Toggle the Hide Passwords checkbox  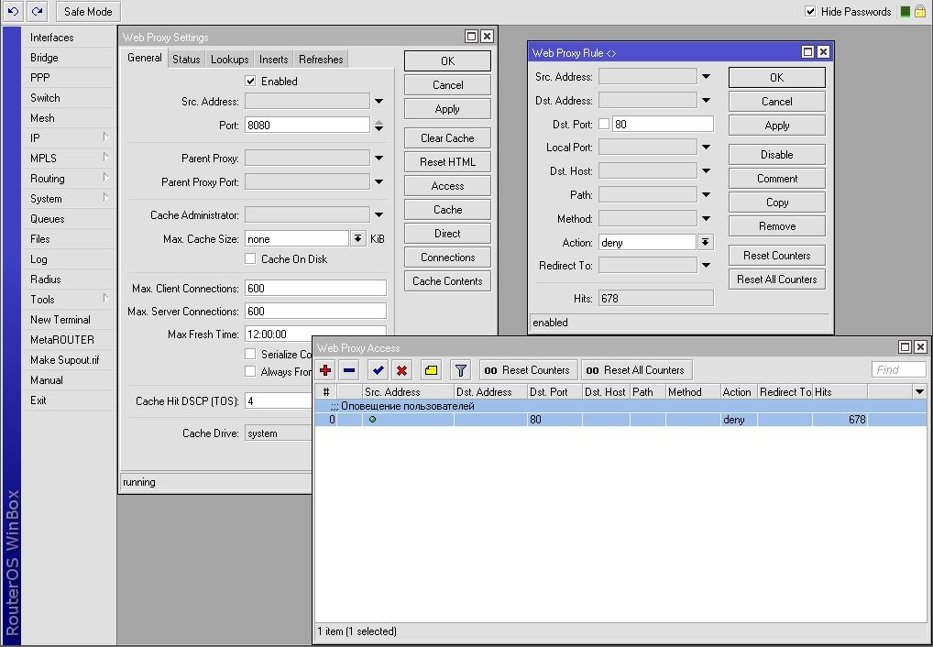[810, 12]
